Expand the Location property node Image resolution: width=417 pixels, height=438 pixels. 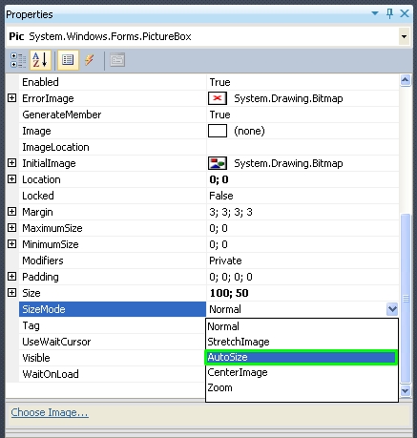[11, 179]
